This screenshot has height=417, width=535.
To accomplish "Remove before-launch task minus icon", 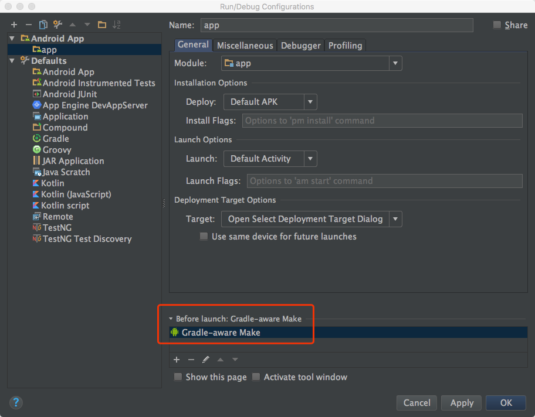I will coord(191,360).
